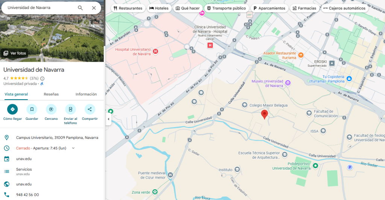
Task: Filter map by Farmacias
Action: coord(305,8)
